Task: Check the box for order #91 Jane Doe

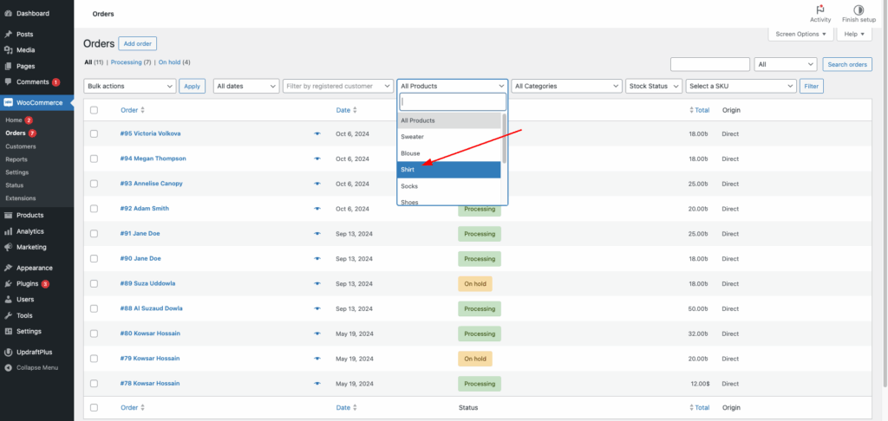Action: (94, 233)
